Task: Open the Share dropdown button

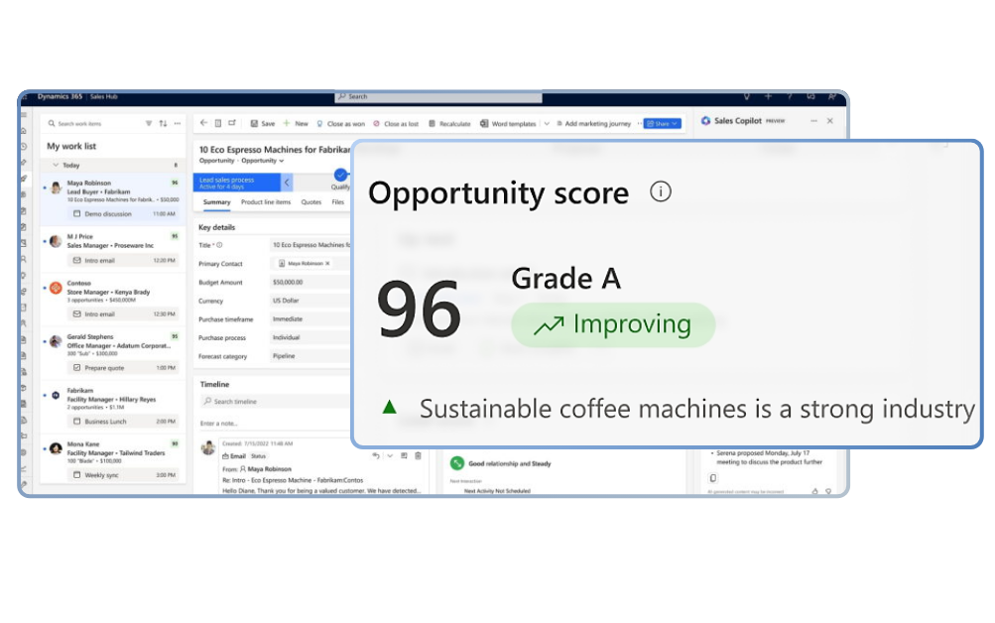Action: pyautogui.click(x=662, y=124)
